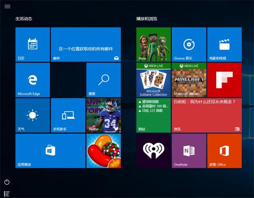Click the 英国富时 100 index entry

[153, 106]
